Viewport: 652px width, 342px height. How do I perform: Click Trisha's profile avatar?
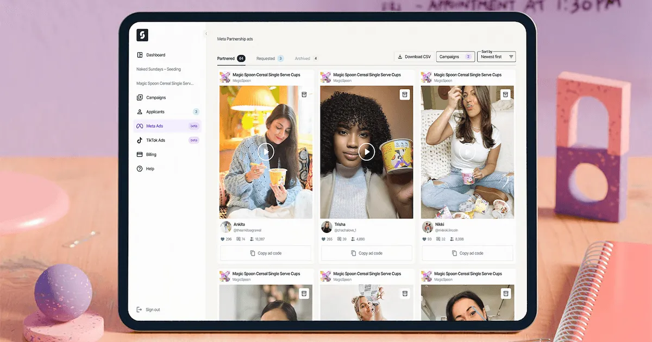(x=327, y=227)
